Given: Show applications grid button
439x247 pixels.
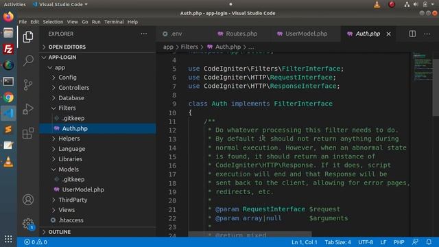Looking at the screenshot, I should coord(8,239).
